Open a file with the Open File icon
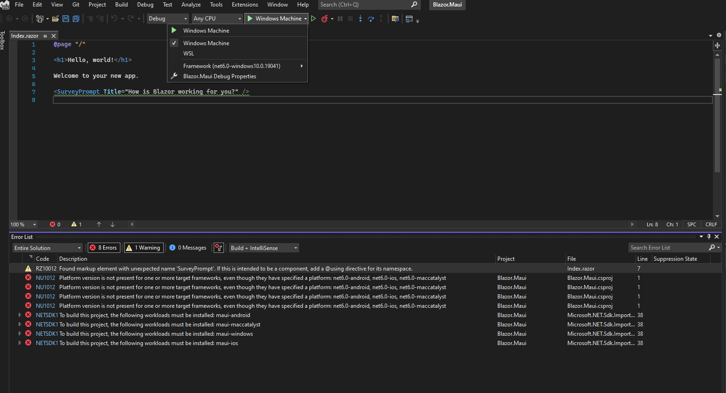 click(56, 19)
